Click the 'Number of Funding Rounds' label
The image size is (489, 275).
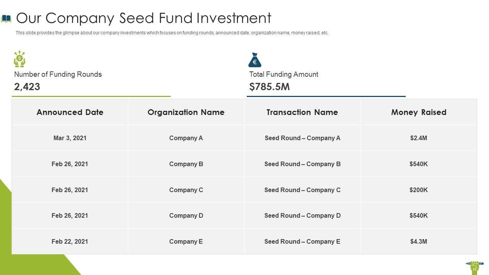58,74
